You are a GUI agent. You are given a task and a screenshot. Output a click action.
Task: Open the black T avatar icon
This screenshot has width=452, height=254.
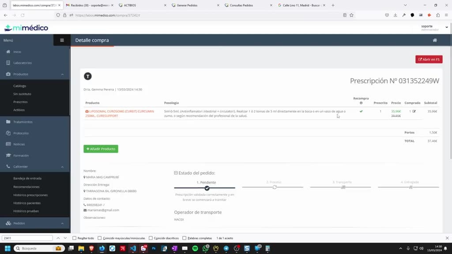click(88, 76)
